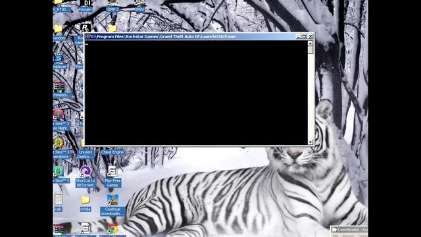Select the Continue downloading desktop shortcut

[112, 205]
